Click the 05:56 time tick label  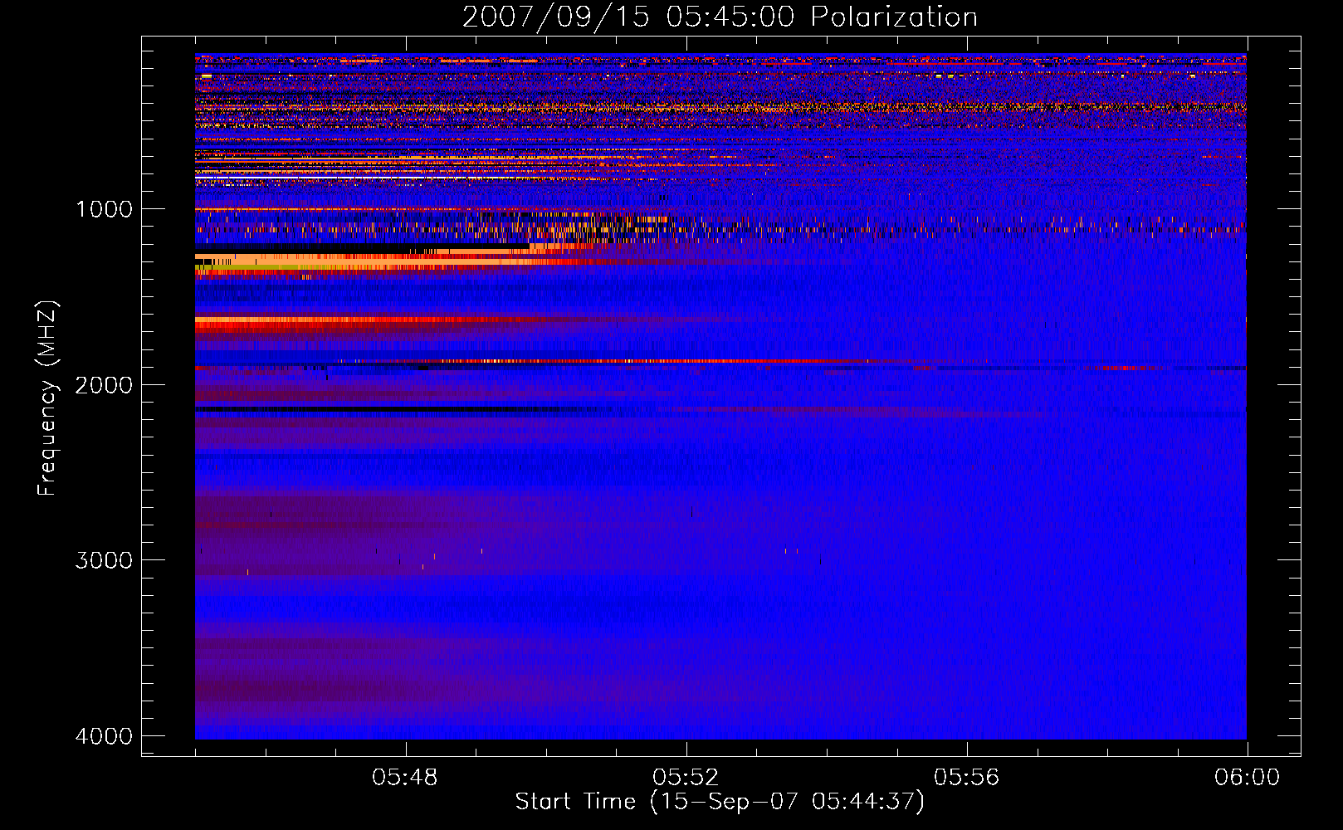click(967, 778)
